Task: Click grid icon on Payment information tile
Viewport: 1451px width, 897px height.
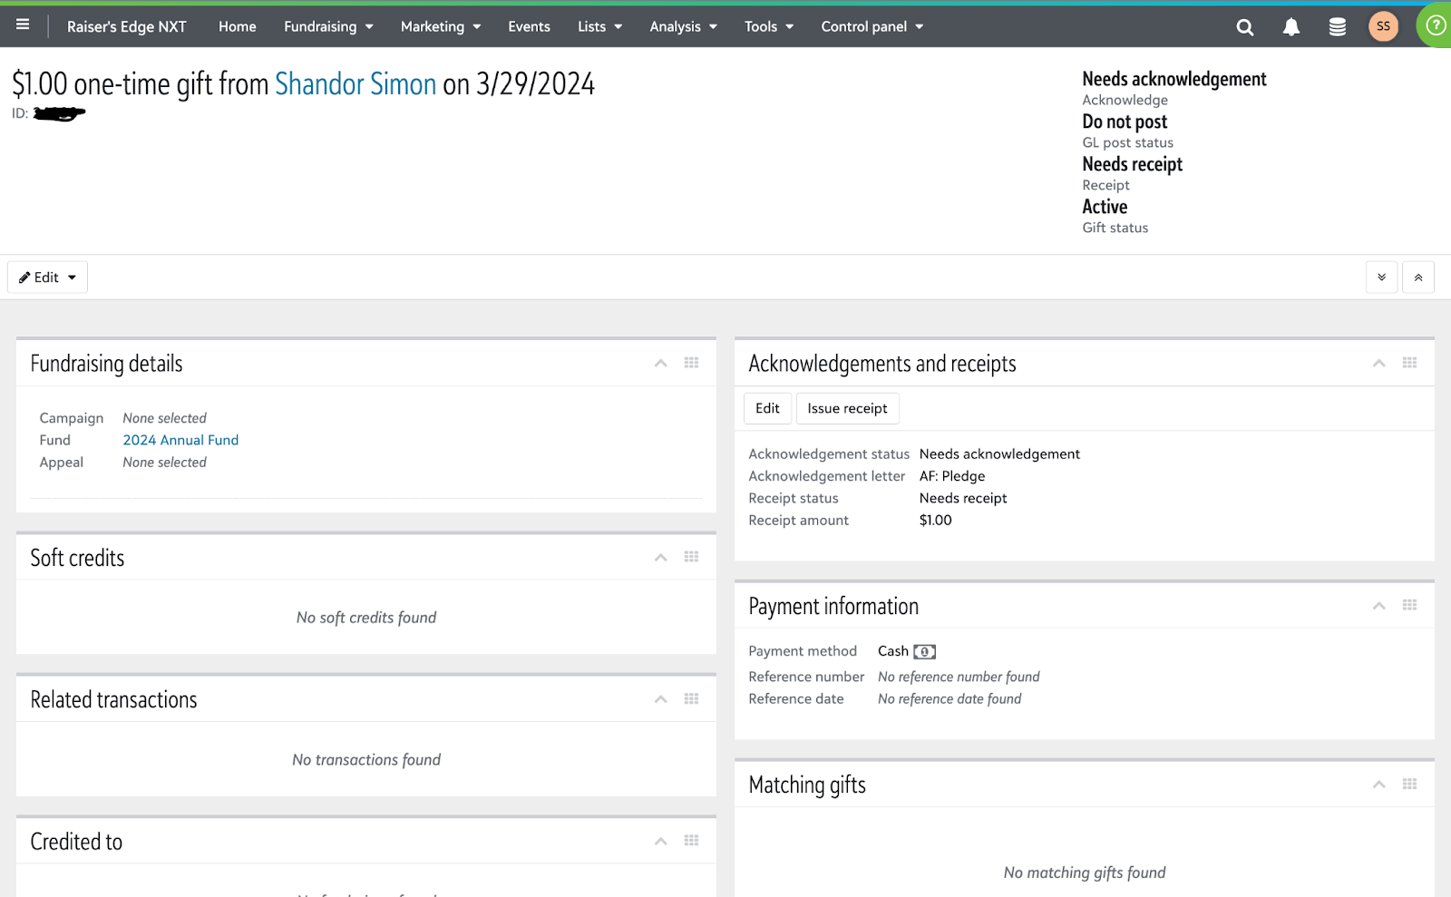Action: point(1409,605)
